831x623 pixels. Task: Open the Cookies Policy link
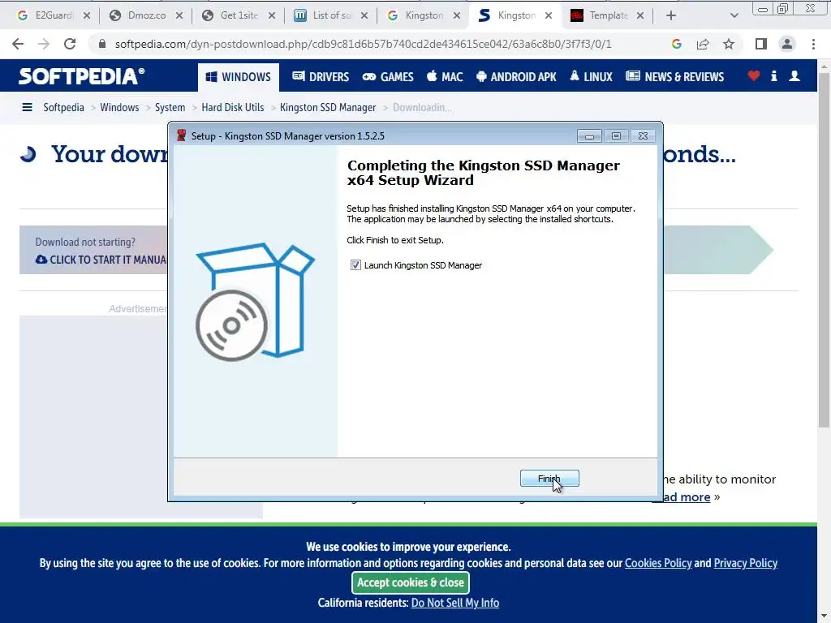[658, 563]
